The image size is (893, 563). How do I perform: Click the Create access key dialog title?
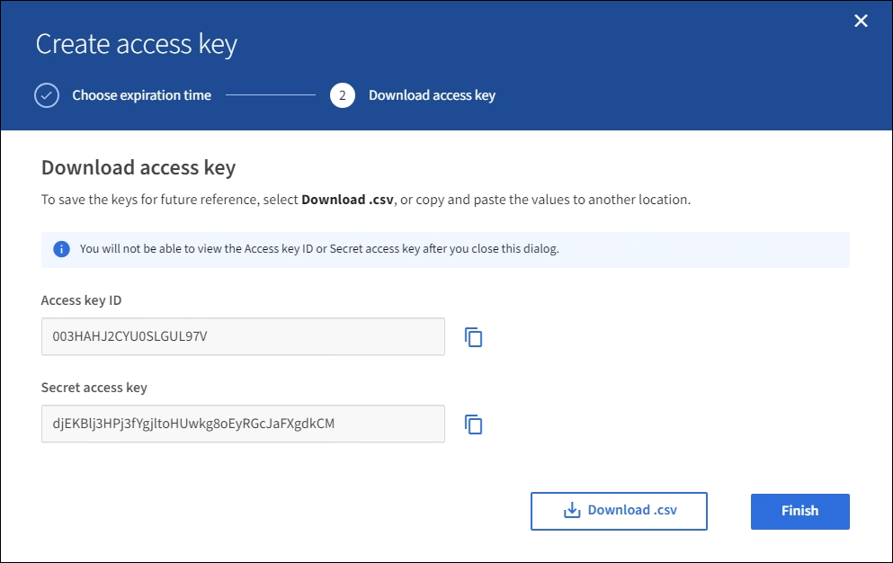click(136, 44)
